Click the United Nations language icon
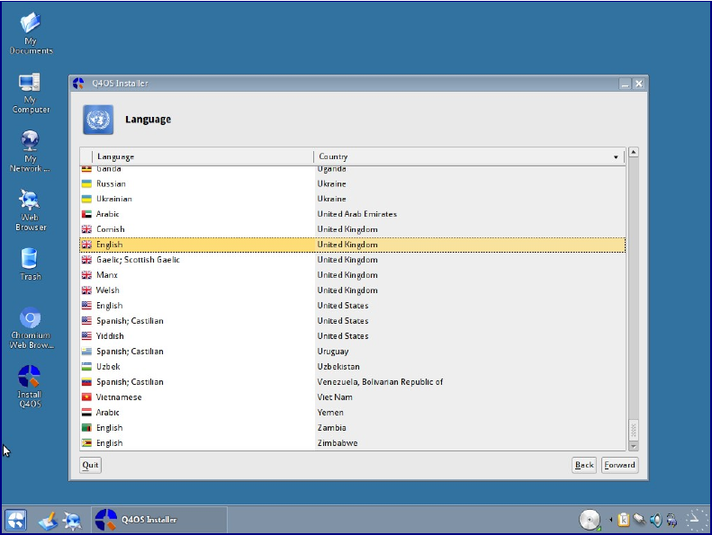Image resolution: width=712 pixels, height=535 pixels. click(98, 120)
